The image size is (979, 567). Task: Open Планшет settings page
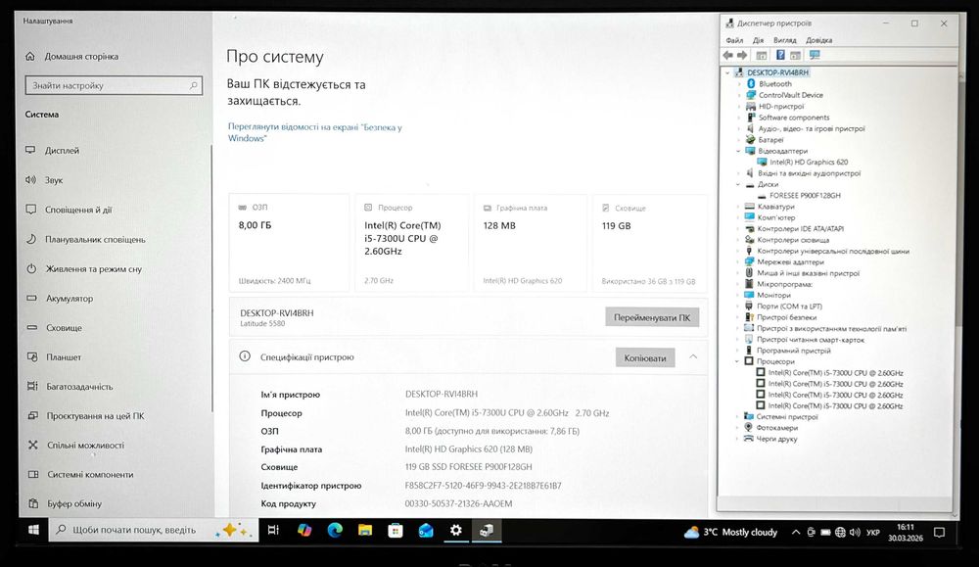63,357
